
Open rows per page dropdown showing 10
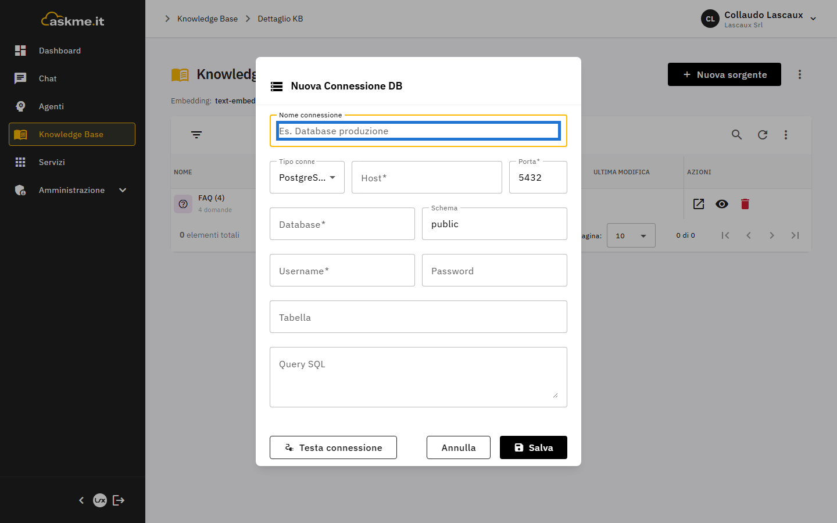click(x=631, y=235)
